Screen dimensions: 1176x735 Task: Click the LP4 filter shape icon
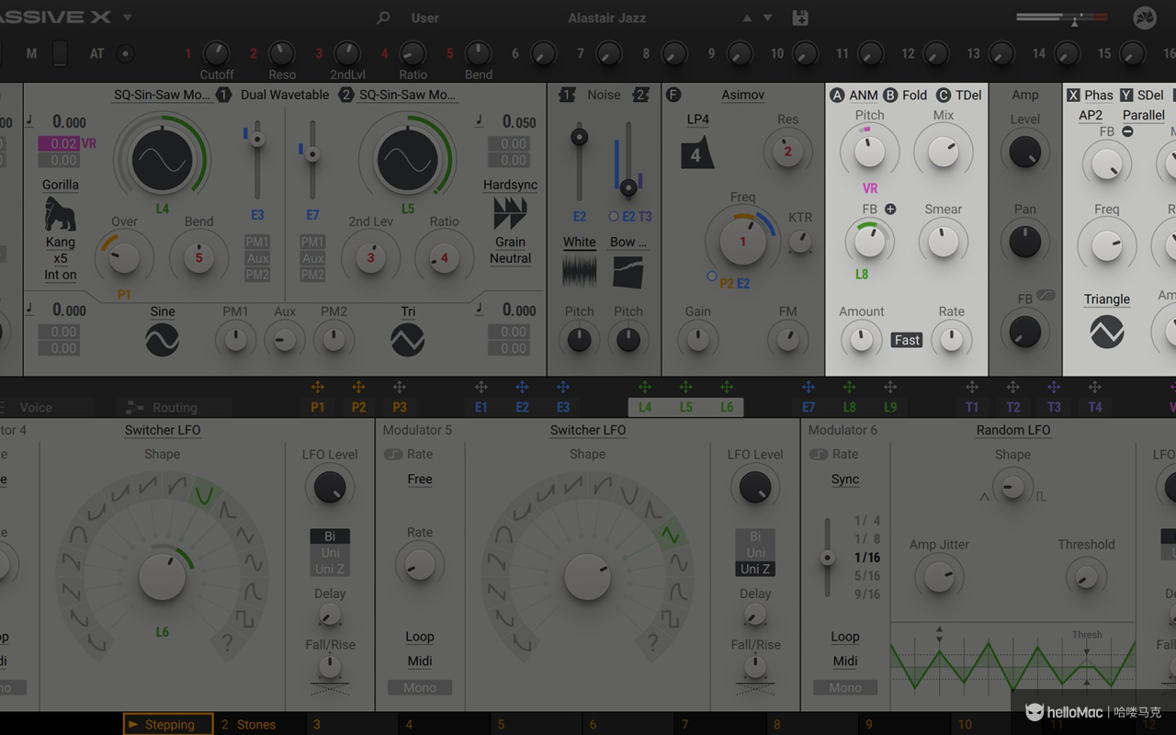[x=697, y=153]
